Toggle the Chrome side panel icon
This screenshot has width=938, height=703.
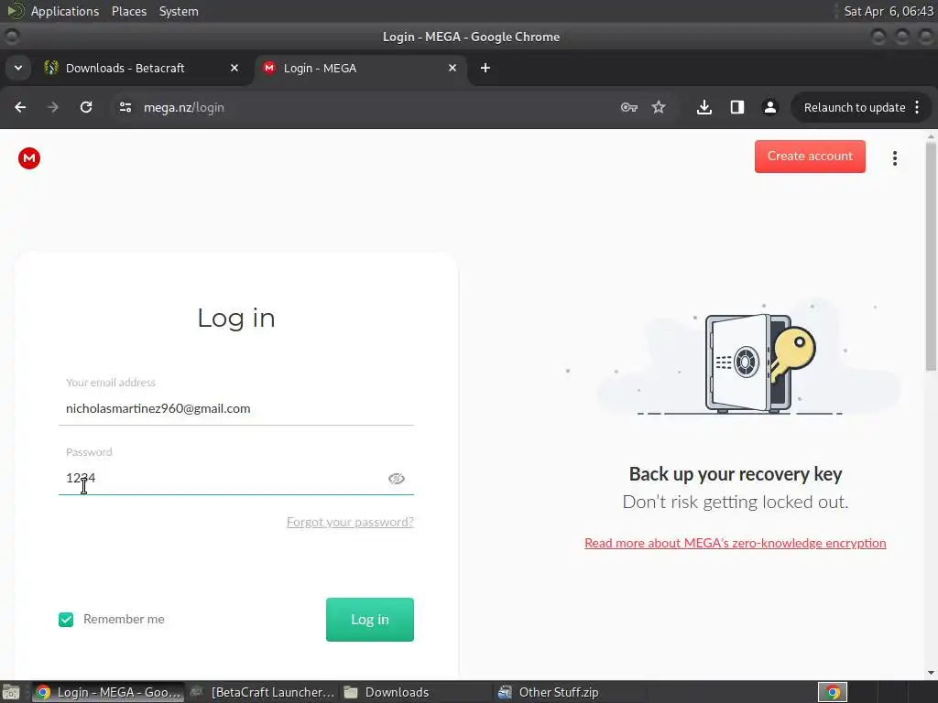[x=737, y=108]
